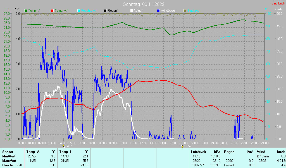
Task: Click the sunrise marker icon at 04:09
Action: [x=63, y=146]
